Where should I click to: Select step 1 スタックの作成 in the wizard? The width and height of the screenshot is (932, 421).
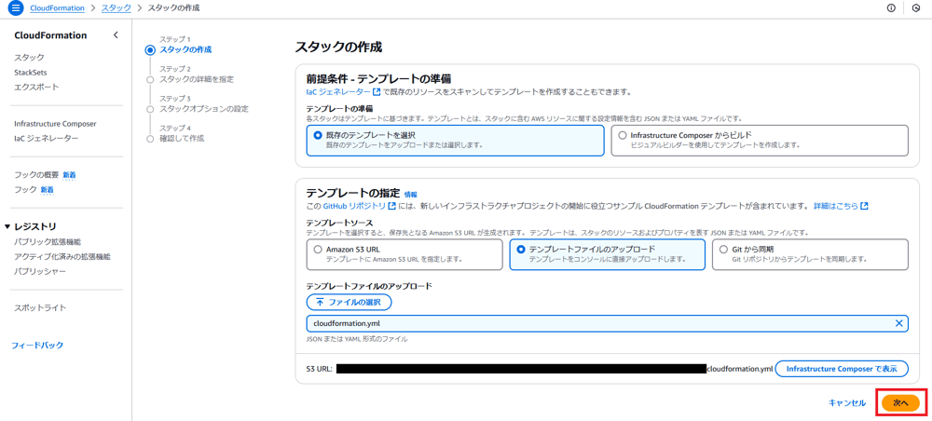point(185,49)
